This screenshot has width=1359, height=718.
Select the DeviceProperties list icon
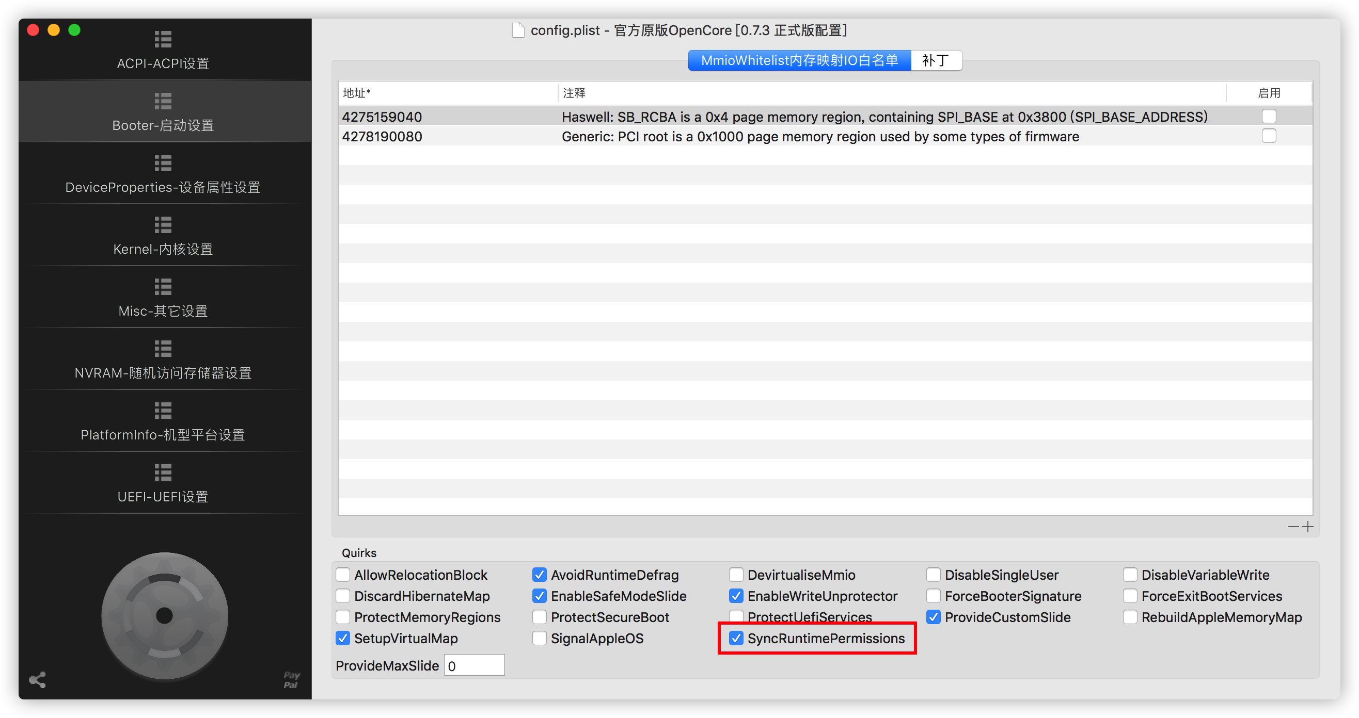click(163, 163)
